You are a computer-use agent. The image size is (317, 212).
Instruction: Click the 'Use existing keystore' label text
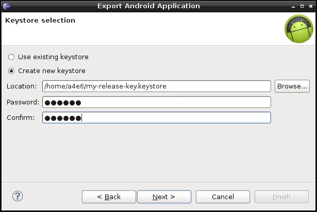coord(53,57)
